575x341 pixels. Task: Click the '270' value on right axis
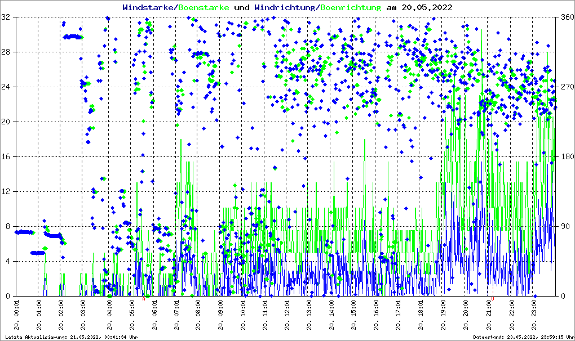click(x=565, y=87)
